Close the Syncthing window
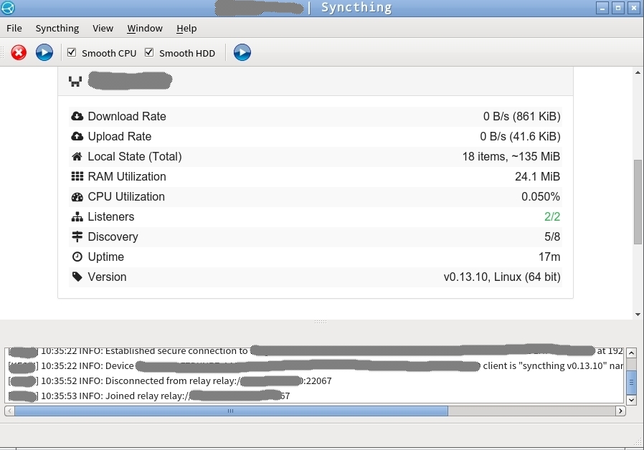The width and height of the screenshot is (644, 450). click(x=634, y=8)
